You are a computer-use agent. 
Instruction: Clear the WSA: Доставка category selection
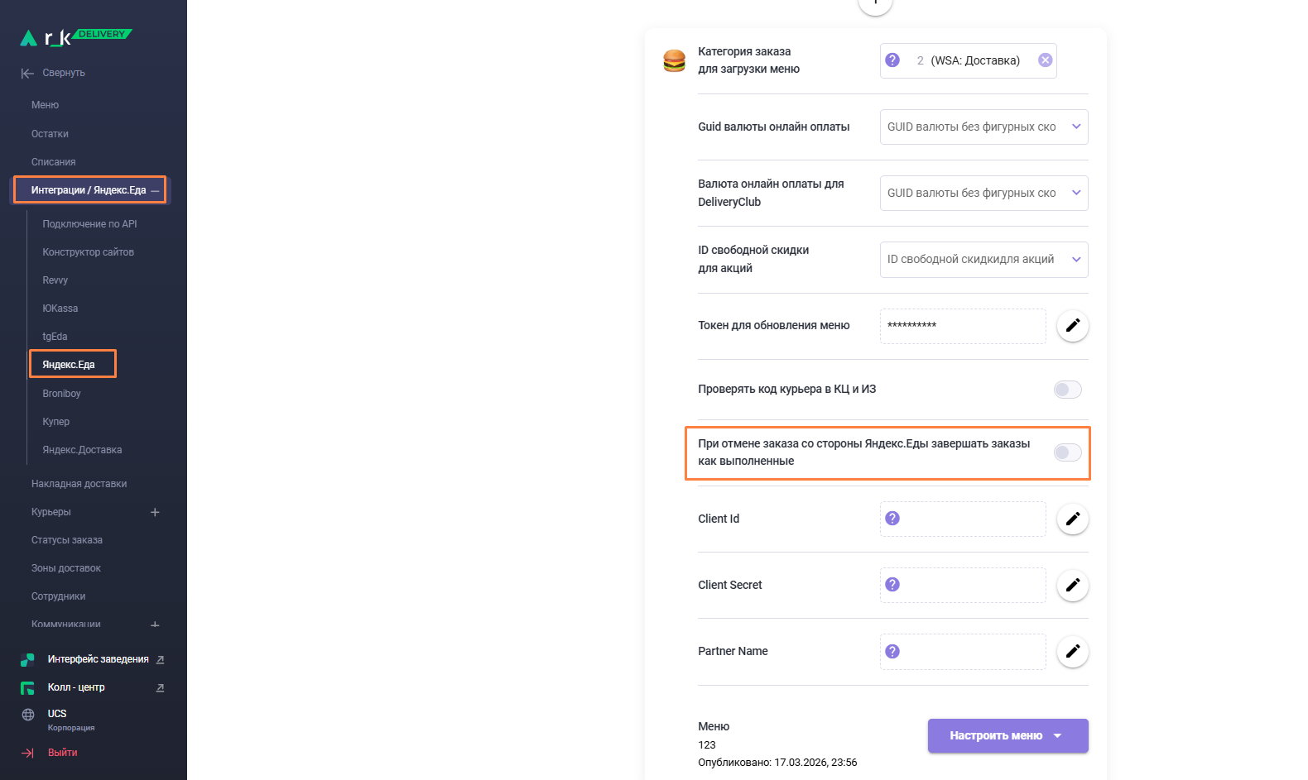(x=1045, y=60)
